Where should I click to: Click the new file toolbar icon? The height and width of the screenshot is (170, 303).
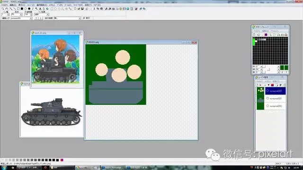75,9
